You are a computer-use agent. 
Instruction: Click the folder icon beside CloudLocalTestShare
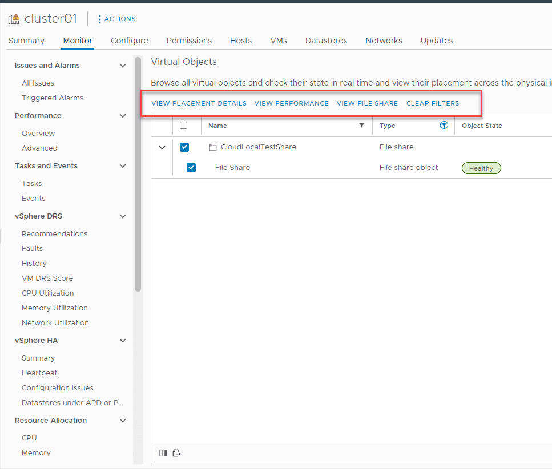click(212, 147)
